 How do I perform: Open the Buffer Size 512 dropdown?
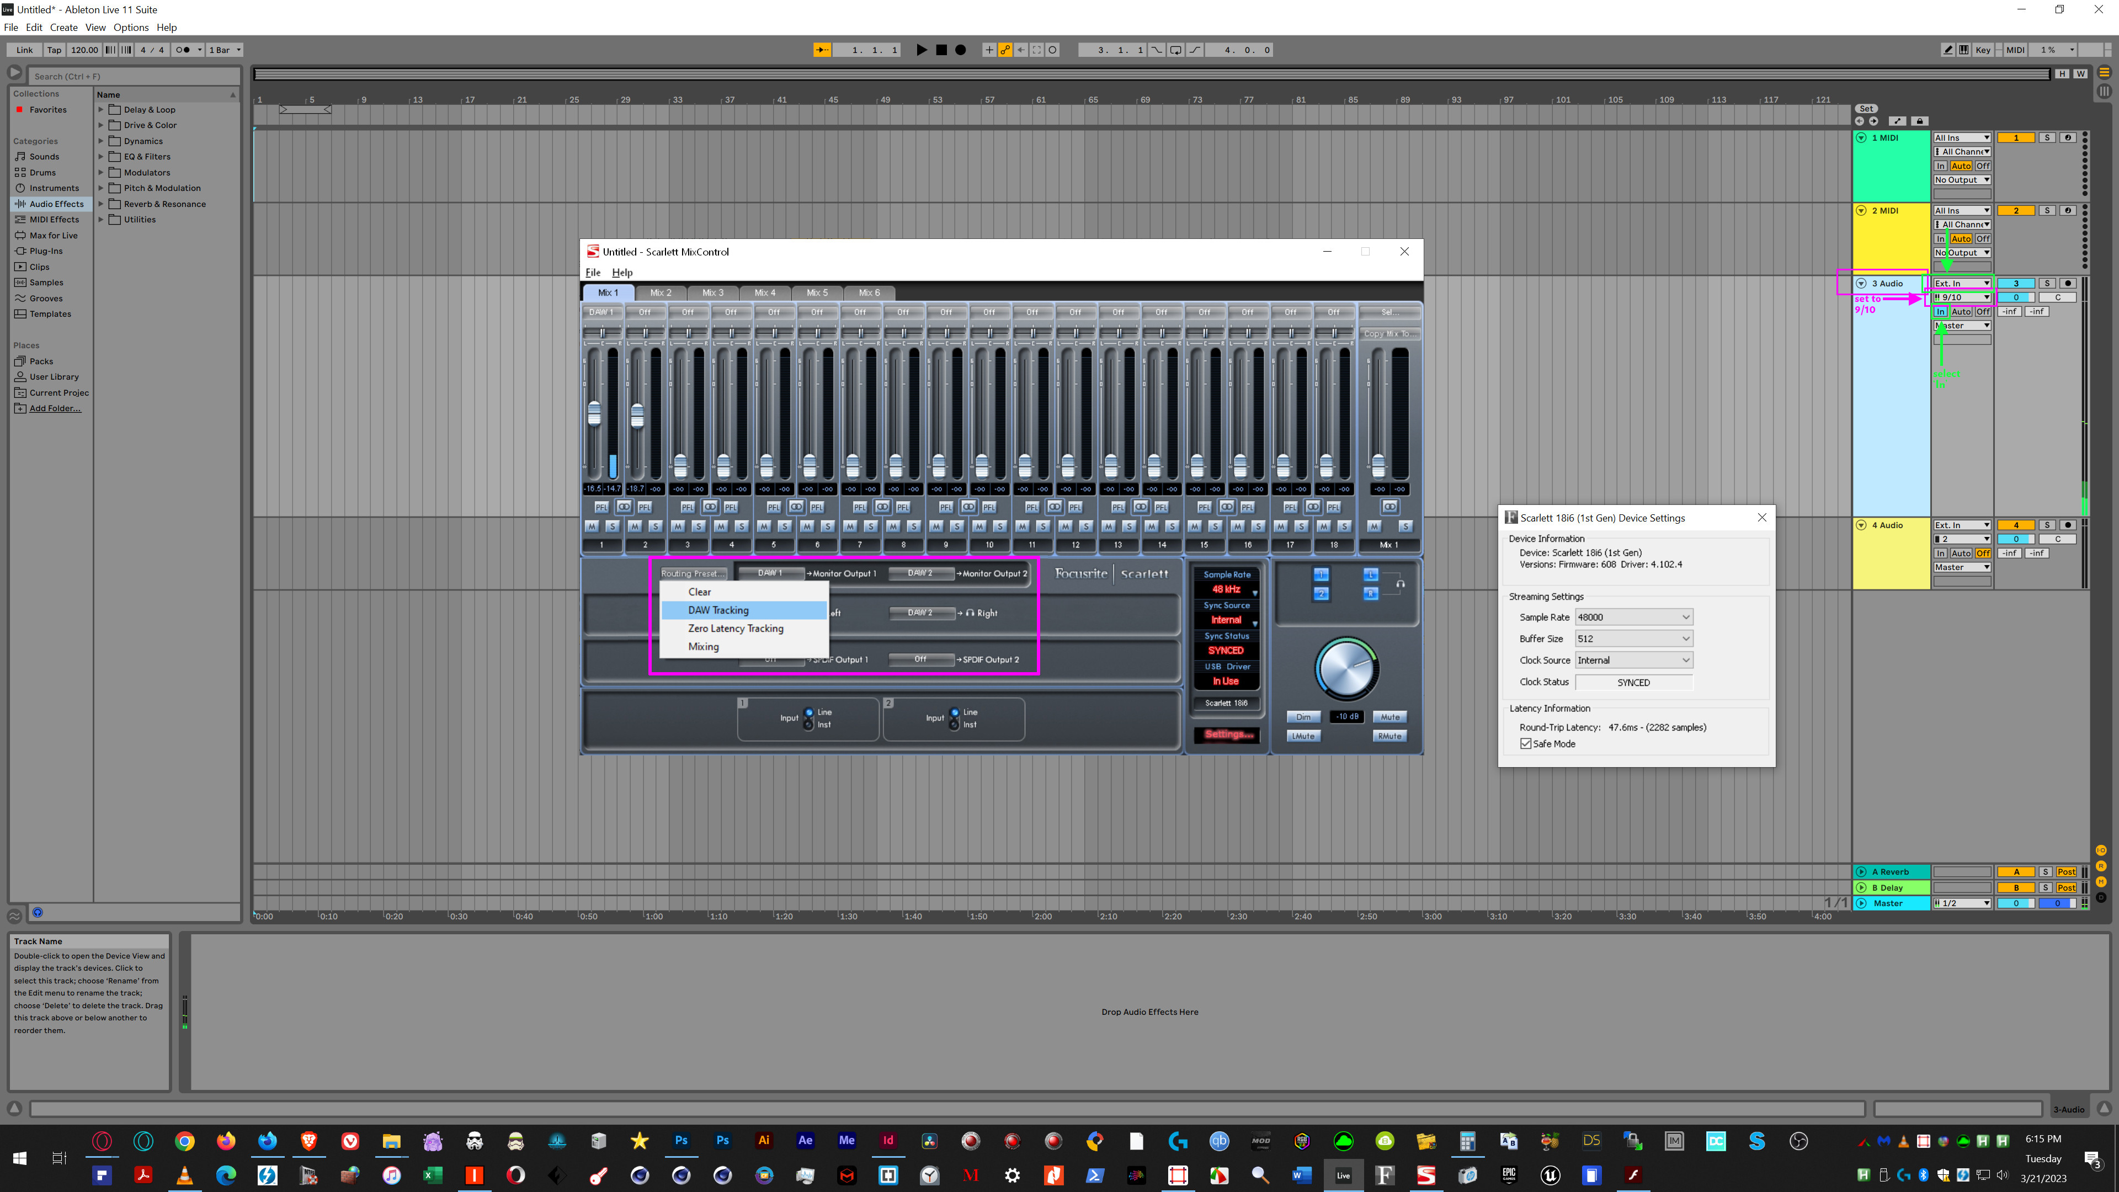click(1633, 638)
